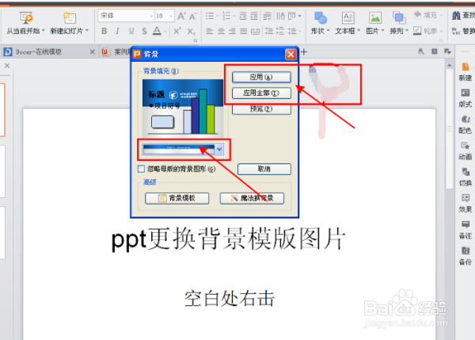Toggle bold formatting
This screenshot has width=475, height=340.
104,31
